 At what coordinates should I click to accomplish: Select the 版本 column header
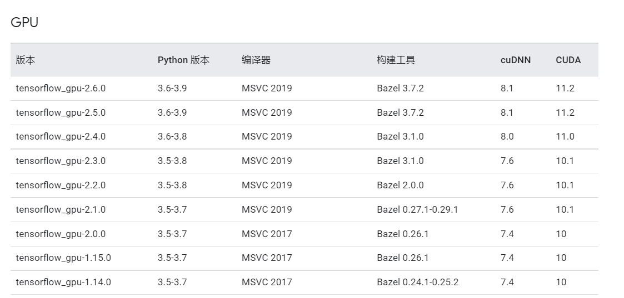[26, 60]
